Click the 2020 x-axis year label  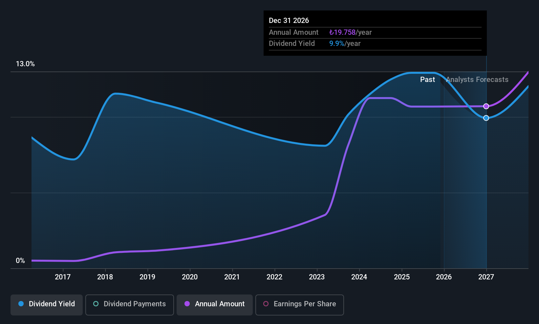190,277
